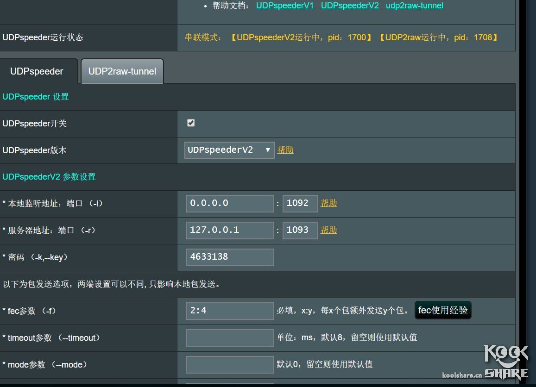The image size is (536, 387).
Task: Focus the fec参数 field showing 2:4
Action: point(230,311)
